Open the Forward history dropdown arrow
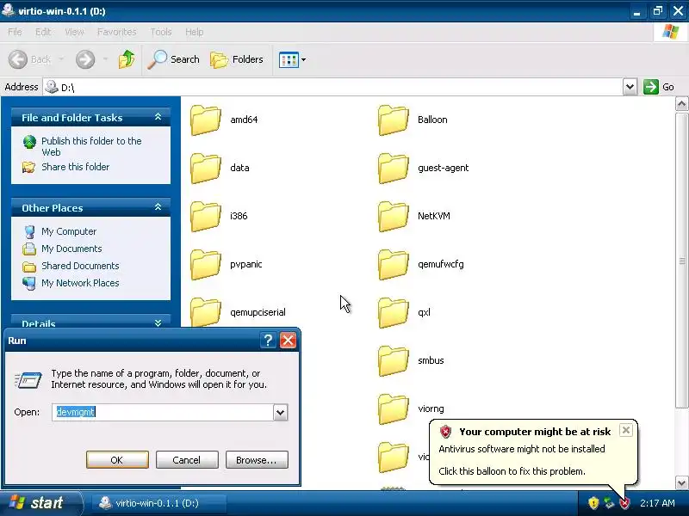The height and width of the screenshot is (516, 689). pos(105,59)
